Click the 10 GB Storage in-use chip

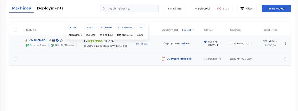pyautogui.click(x=125, y=27)
